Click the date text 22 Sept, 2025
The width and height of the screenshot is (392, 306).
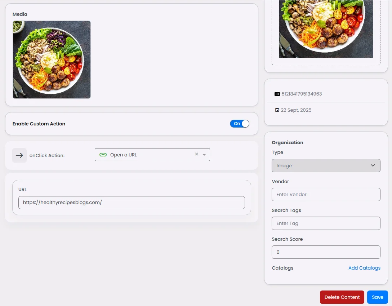coord(296,110)
